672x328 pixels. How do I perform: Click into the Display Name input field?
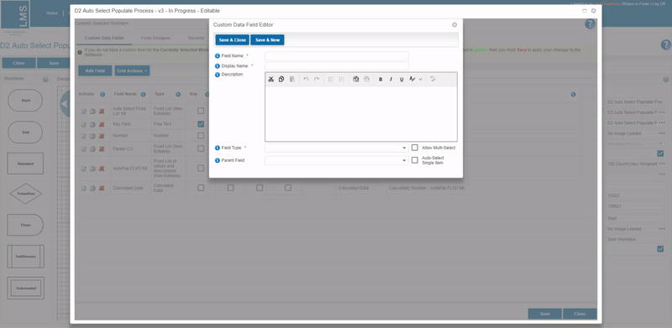337,66
